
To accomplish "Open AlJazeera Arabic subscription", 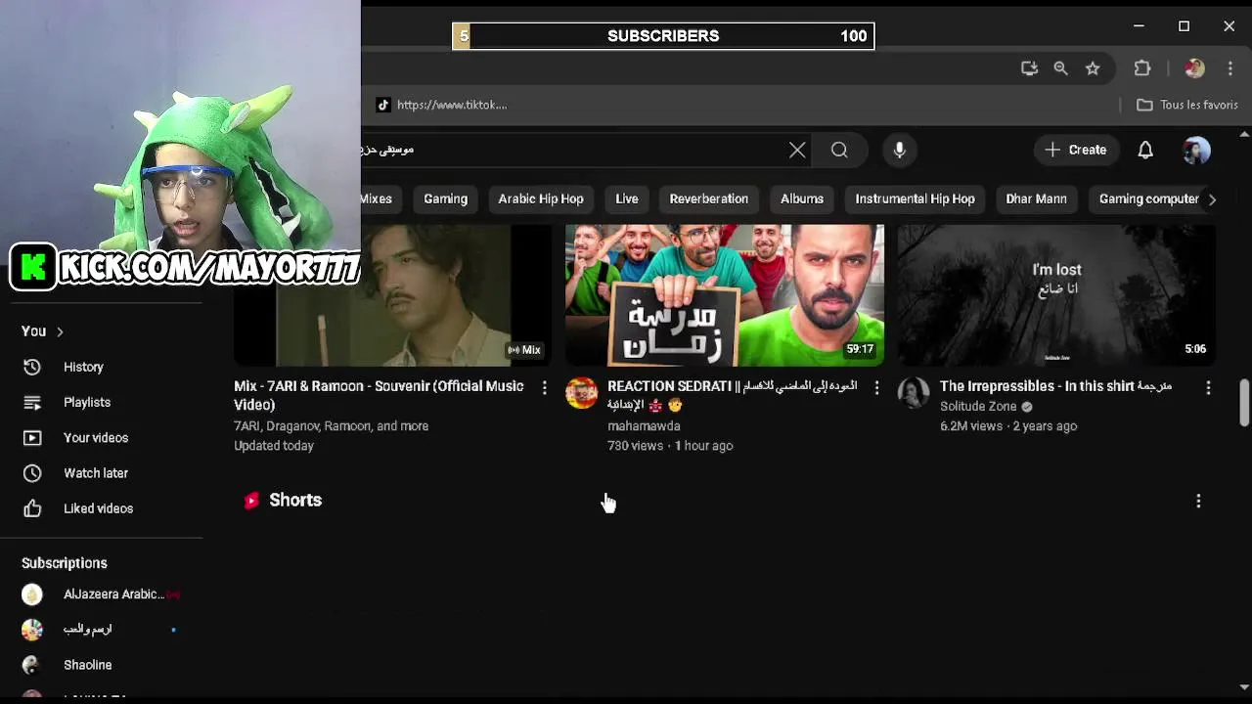I will [102, 594].
